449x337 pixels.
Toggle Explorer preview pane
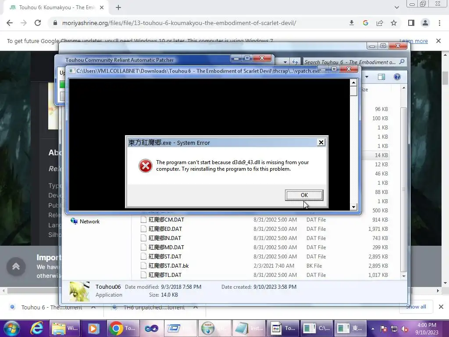pyautogui.click(x=381, y=77)
